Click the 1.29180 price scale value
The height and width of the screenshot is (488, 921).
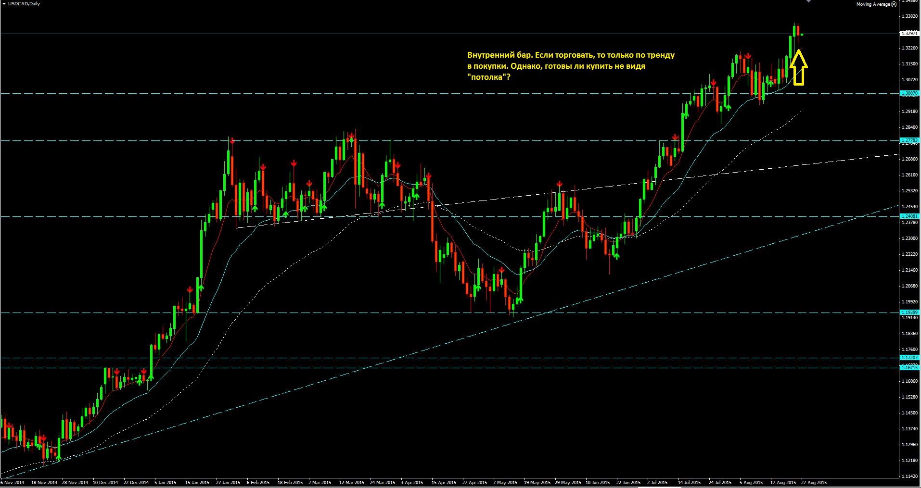pyautogui.click(x=909, y=111)
